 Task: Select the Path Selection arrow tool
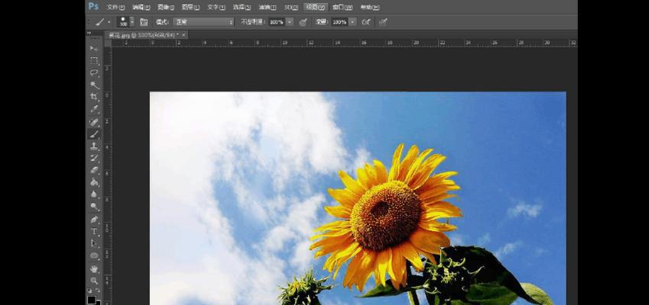pyautogui.click(x=94, y=243)
